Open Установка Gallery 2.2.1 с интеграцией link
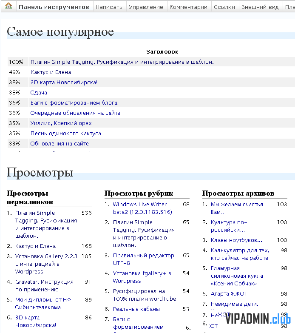Image resolution: width=295 pixels, height=333 pixels. 46,264
